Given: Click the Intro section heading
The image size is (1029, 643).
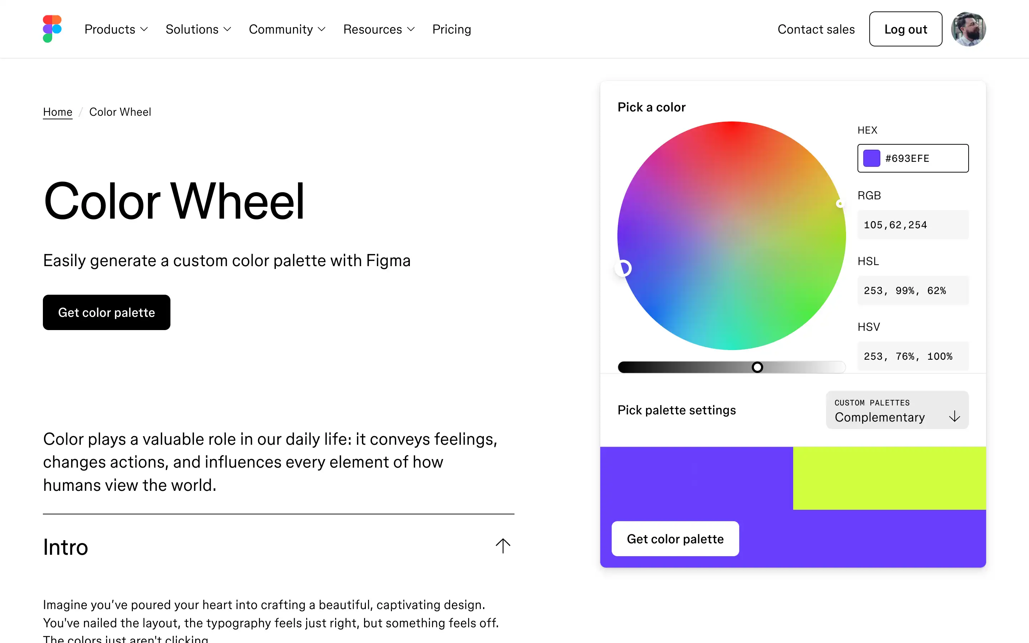Looking at the screenshot, I should 65,547.
